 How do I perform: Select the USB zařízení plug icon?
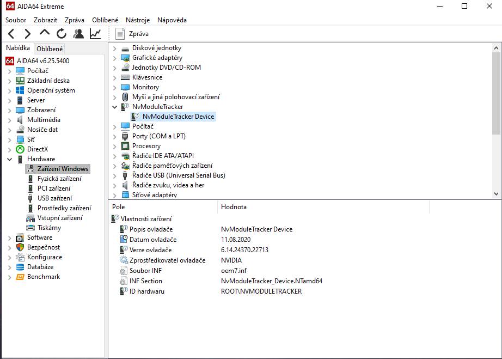tap(30, 198)
